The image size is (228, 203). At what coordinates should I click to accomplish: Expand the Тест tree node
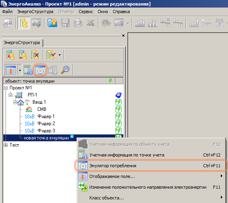(6, 145)
